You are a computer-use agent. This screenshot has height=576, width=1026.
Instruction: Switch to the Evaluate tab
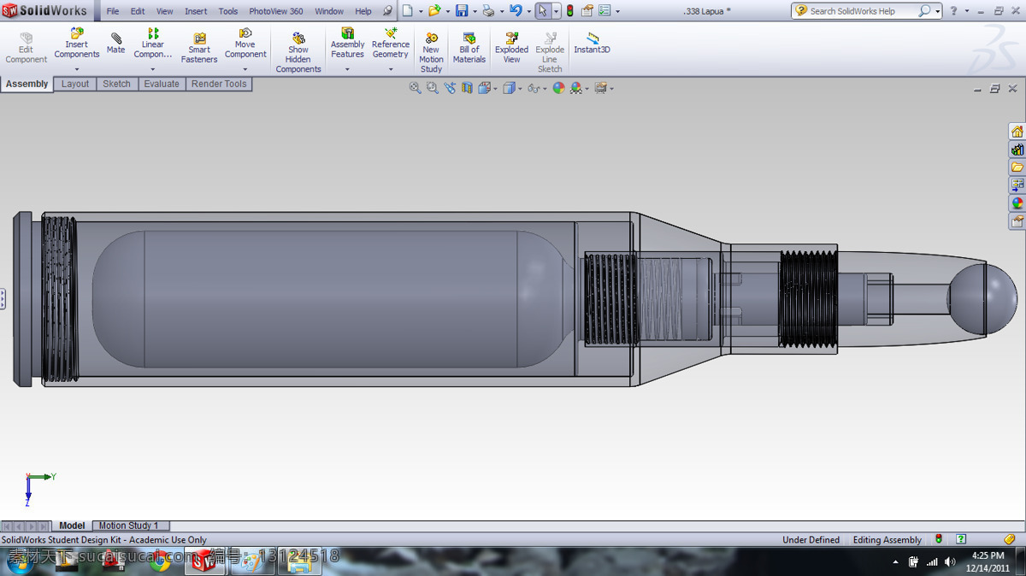click(162, 84)
